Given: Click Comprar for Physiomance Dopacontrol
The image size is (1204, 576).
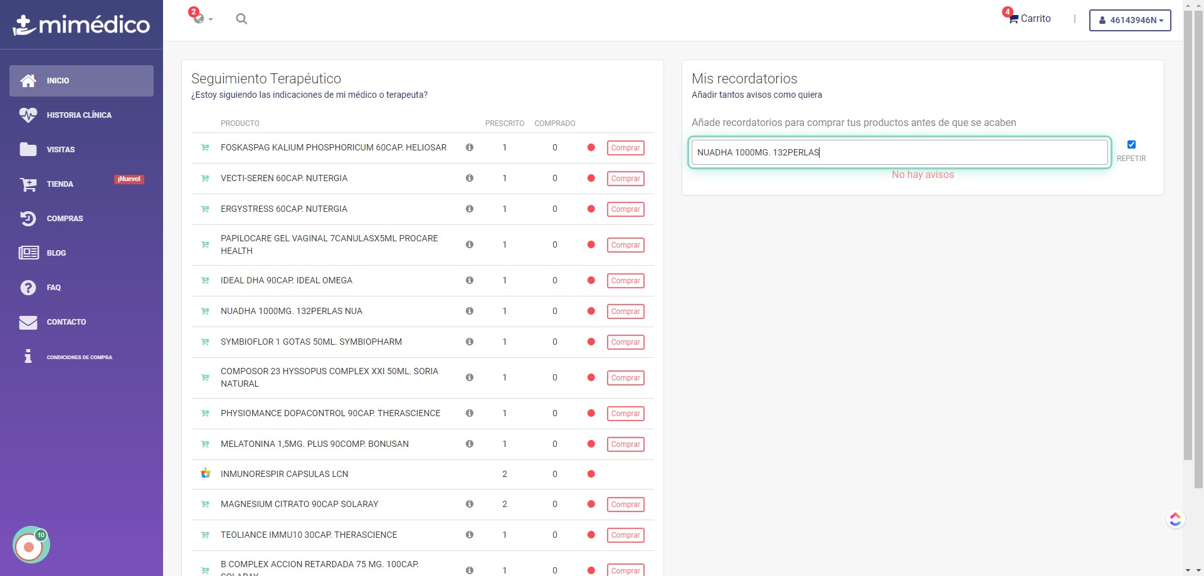Looking at the screenshot, I should click(625, 414).
